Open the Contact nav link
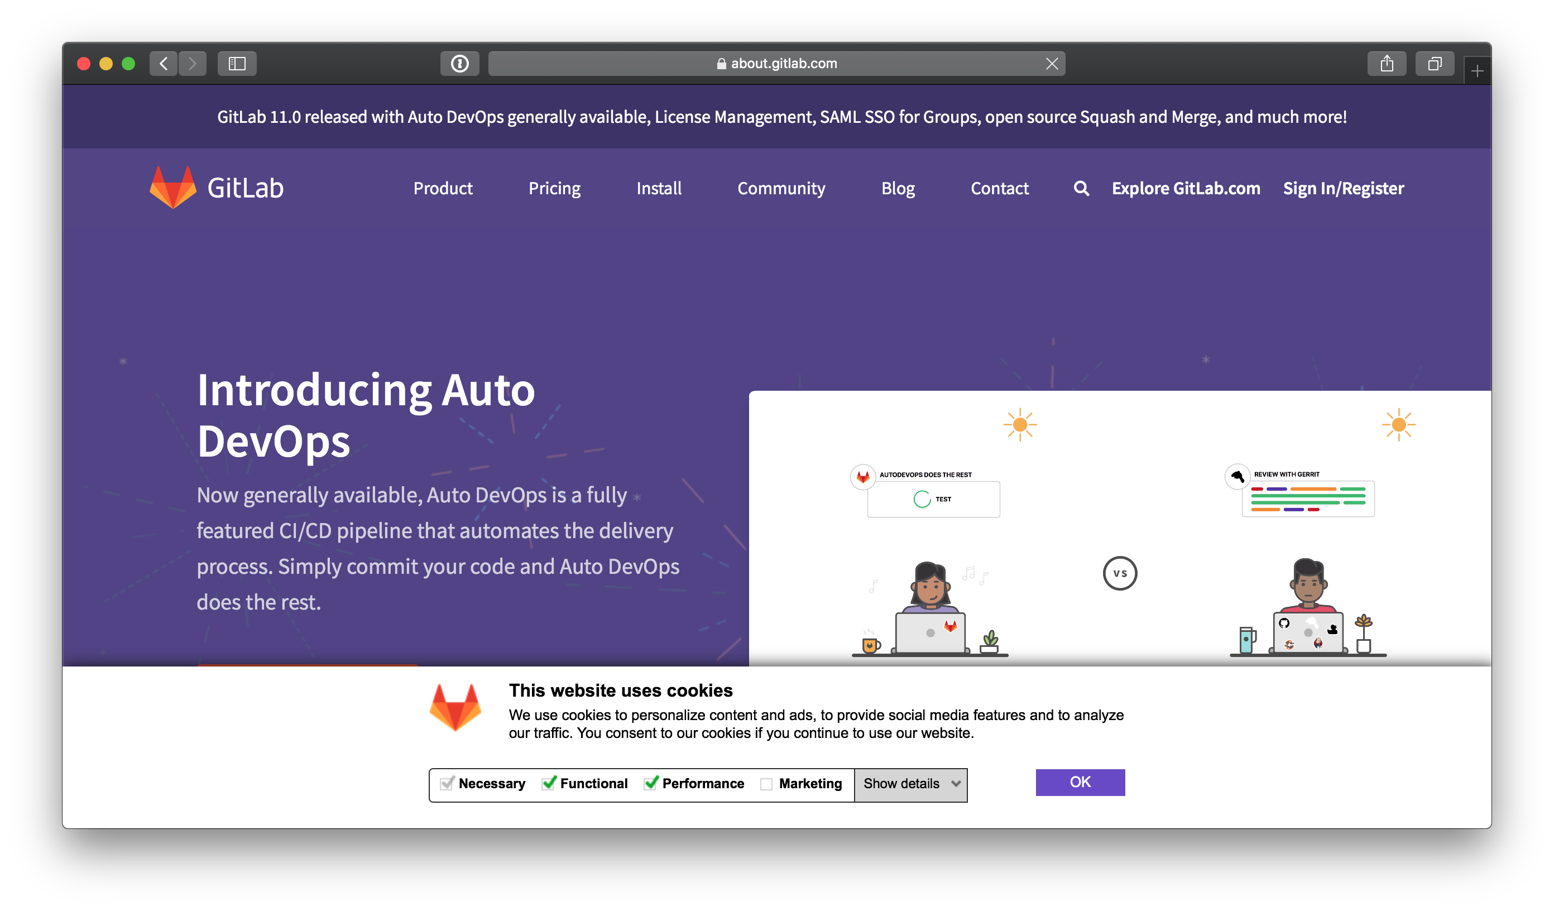1554x911 pixels. click(x=1000, y=188)
